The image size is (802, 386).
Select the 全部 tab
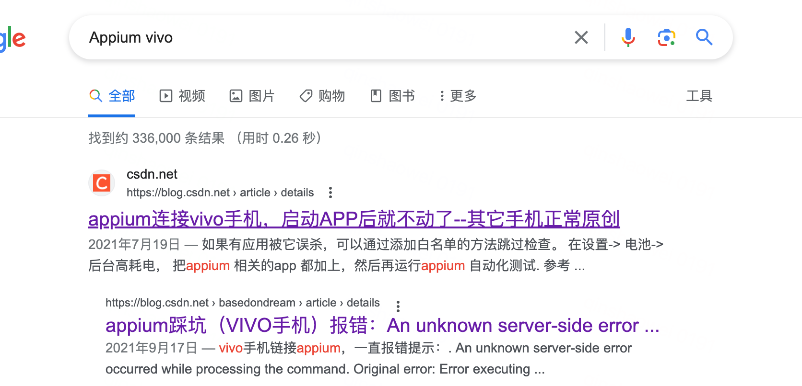tap(112, 96)
